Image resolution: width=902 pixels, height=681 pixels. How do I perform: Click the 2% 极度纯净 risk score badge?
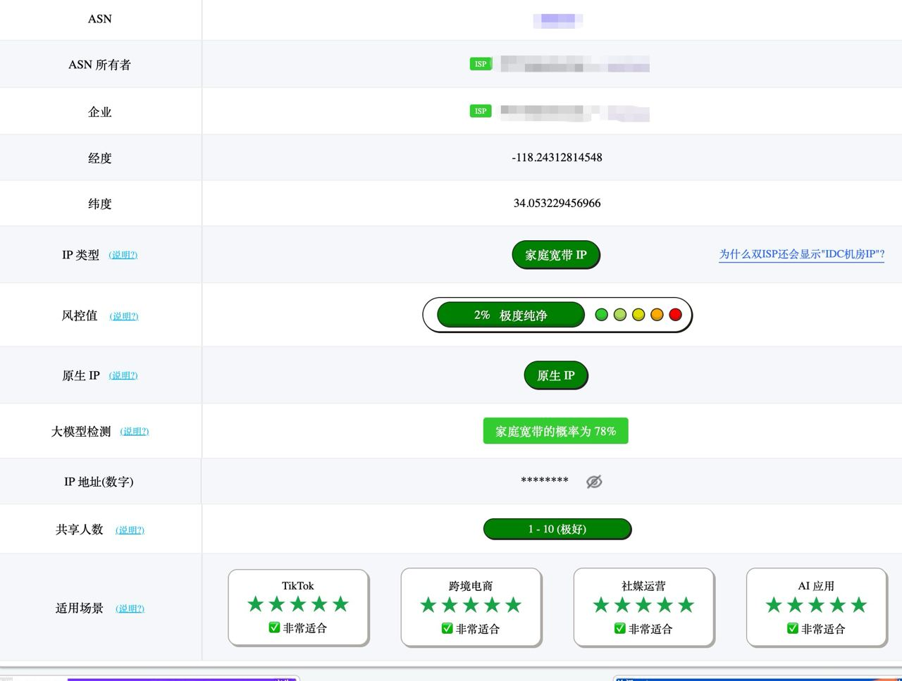[511, 315]
